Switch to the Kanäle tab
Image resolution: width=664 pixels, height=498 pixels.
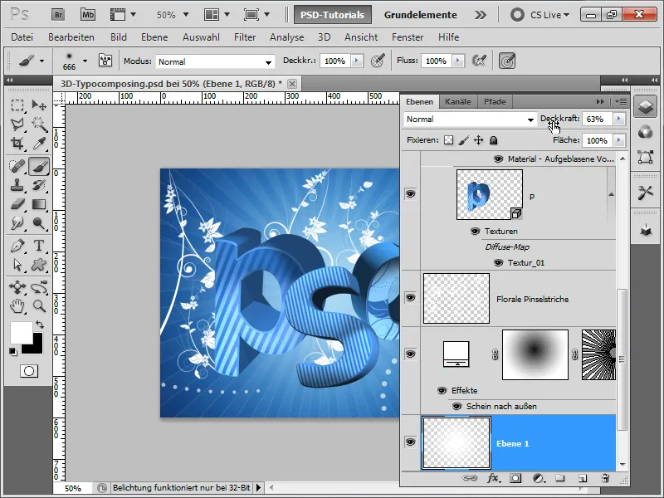pos(458,101)
